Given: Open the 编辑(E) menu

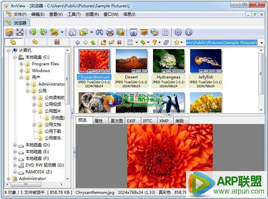Looking at the screenshot, I should (38, 14).
